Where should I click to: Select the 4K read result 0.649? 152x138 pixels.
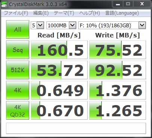pyautogui.click(x=59, y=90)
